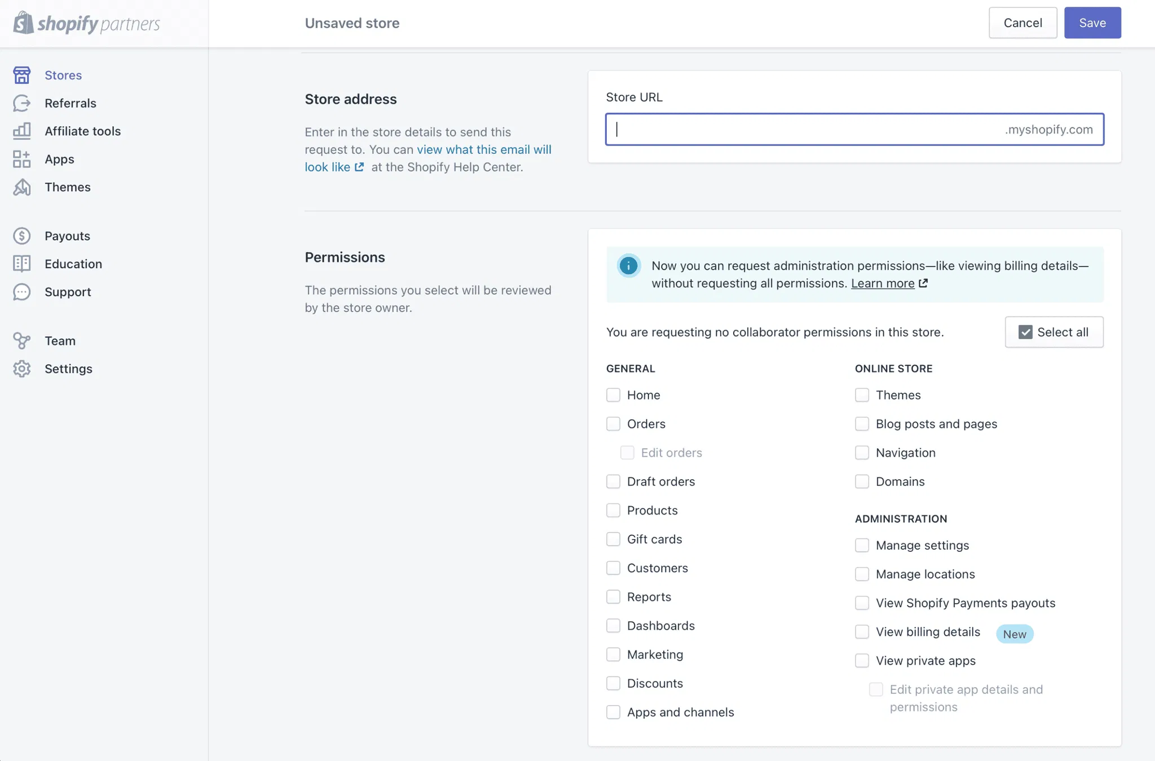Image resolution: width=1155 pixels, height=761 pixels.
Task: Click the blue info icon in banner
Action: pos(628,266)
